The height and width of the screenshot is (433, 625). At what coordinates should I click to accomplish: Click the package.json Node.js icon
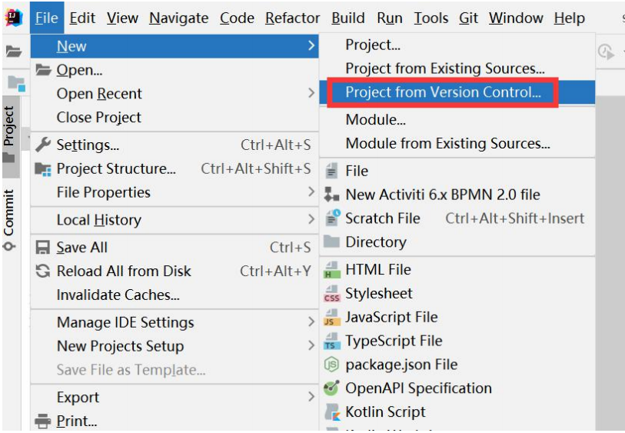[x=331, y=364]
